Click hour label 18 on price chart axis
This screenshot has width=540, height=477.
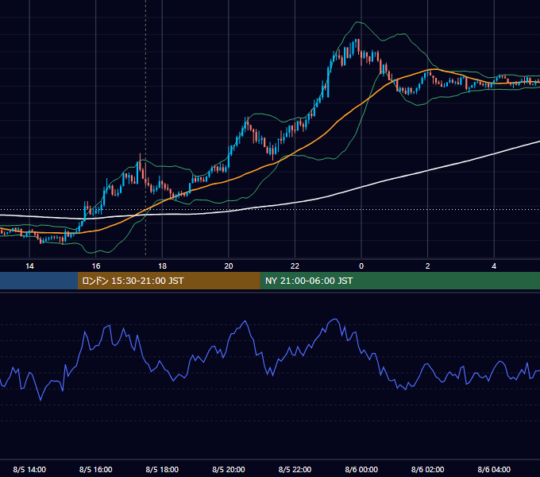162,266
